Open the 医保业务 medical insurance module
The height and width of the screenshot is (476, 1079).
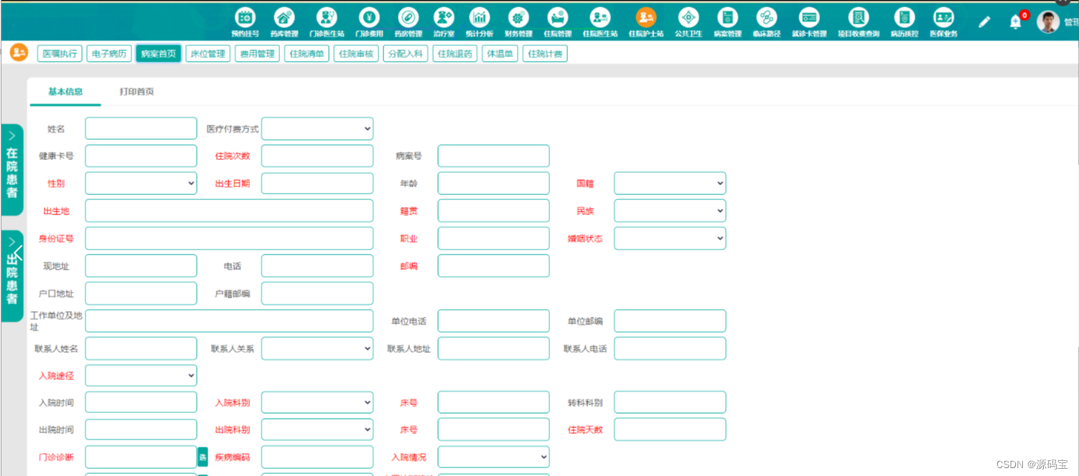coord(943,22)
